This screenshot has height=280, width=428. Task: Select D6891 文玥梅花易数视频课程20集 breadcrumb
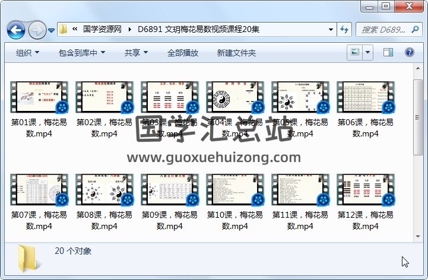[x=198, y=29]
